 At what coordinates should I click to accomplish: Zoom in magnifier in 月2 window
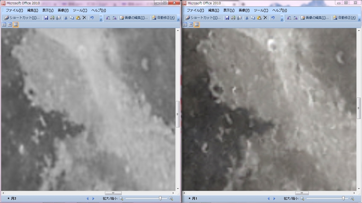click(x=171, y=198)
